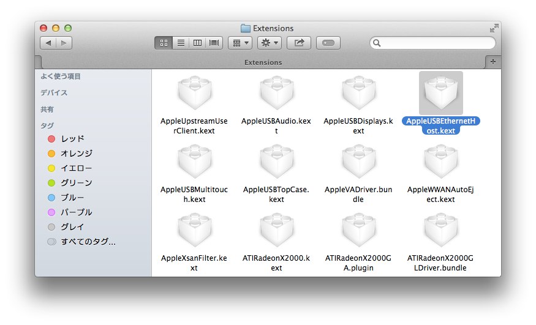Select the gray グレイ tag

66,227
